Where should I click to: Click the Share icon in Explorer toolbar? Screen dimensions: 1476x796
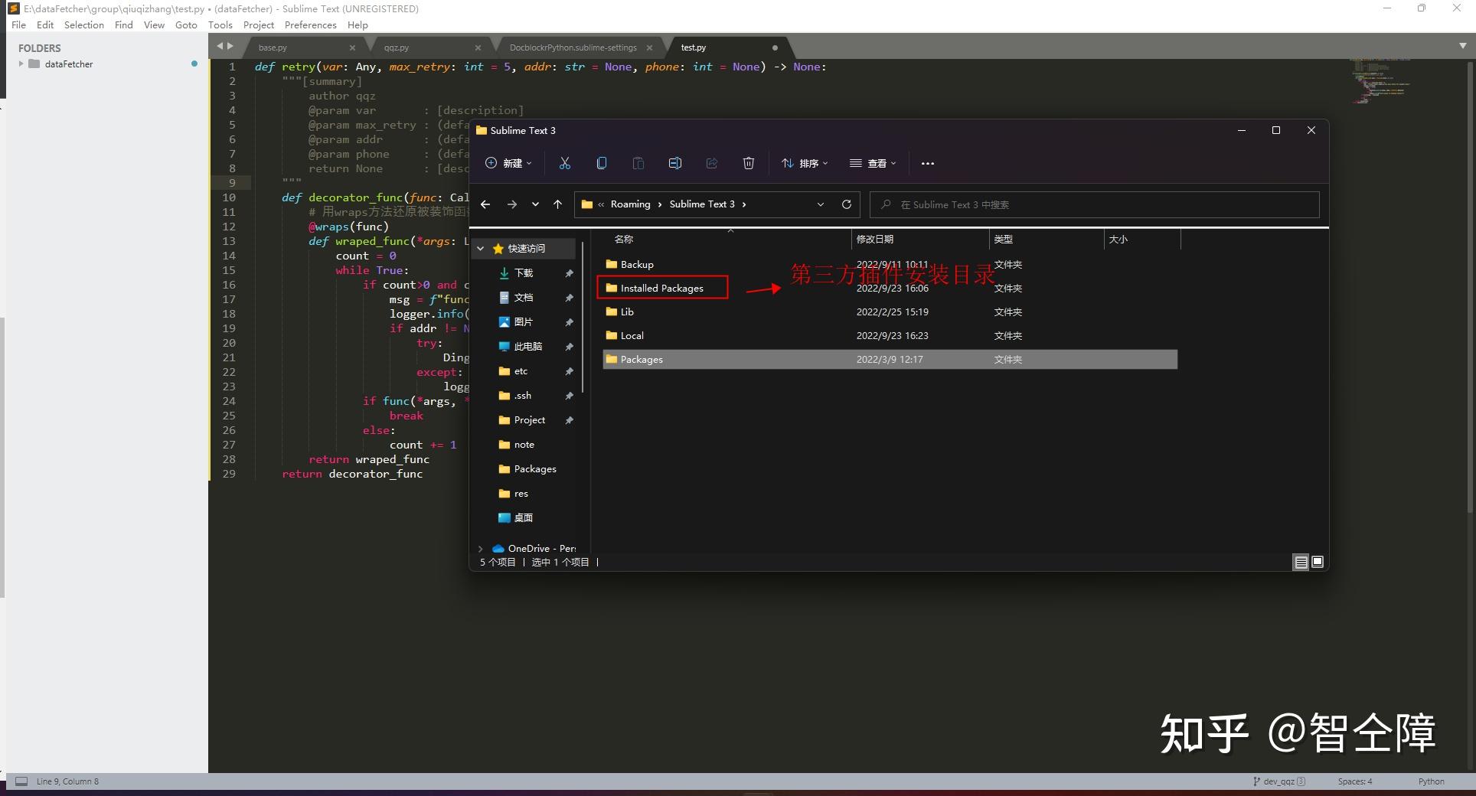pyautogui.click(x=712, y=163)
